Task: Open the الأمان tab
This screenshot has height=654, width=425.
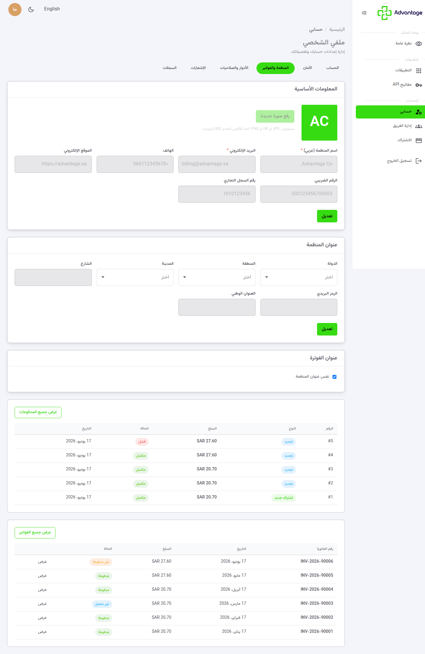Action: click(x=307, y=68)
